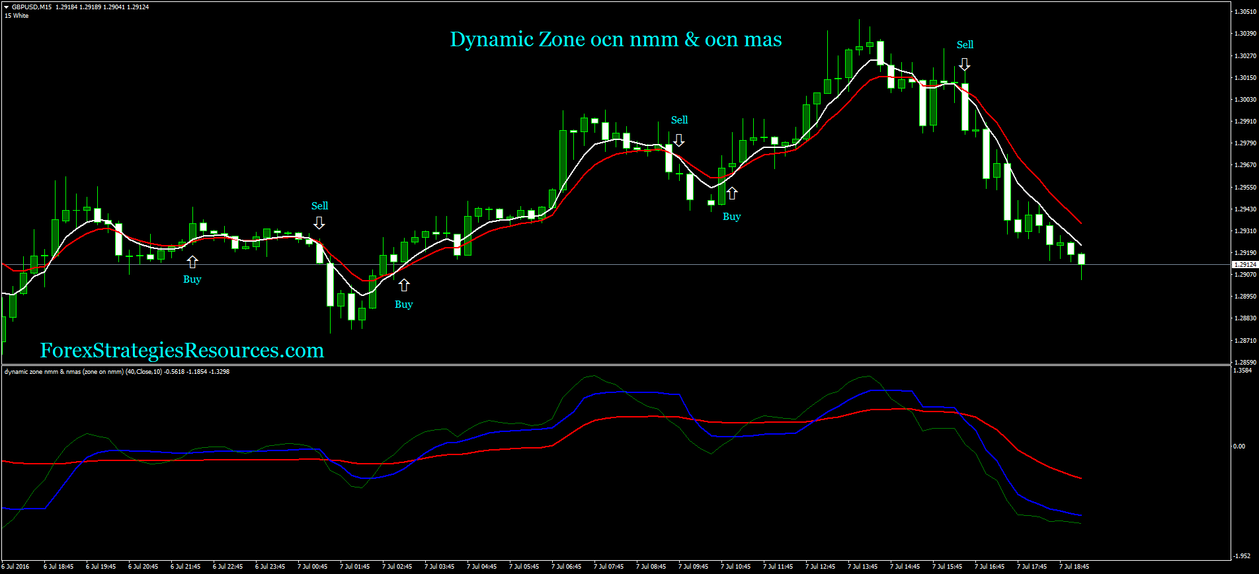Click indicator scale value 1.3584
Viewport: 1259px width, 574px height.
pos(1242,371)
